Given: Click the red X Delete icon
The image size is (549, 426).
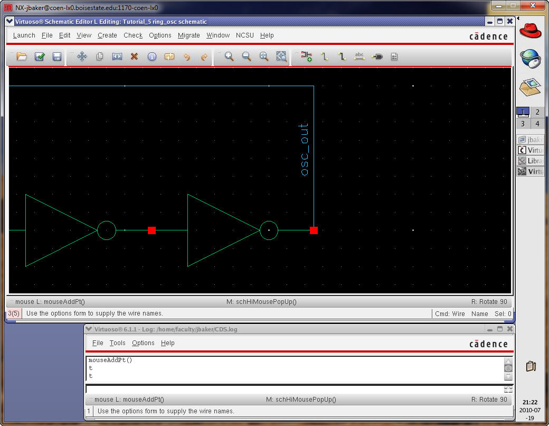Looking at the screenshot, I should [134, 57].
